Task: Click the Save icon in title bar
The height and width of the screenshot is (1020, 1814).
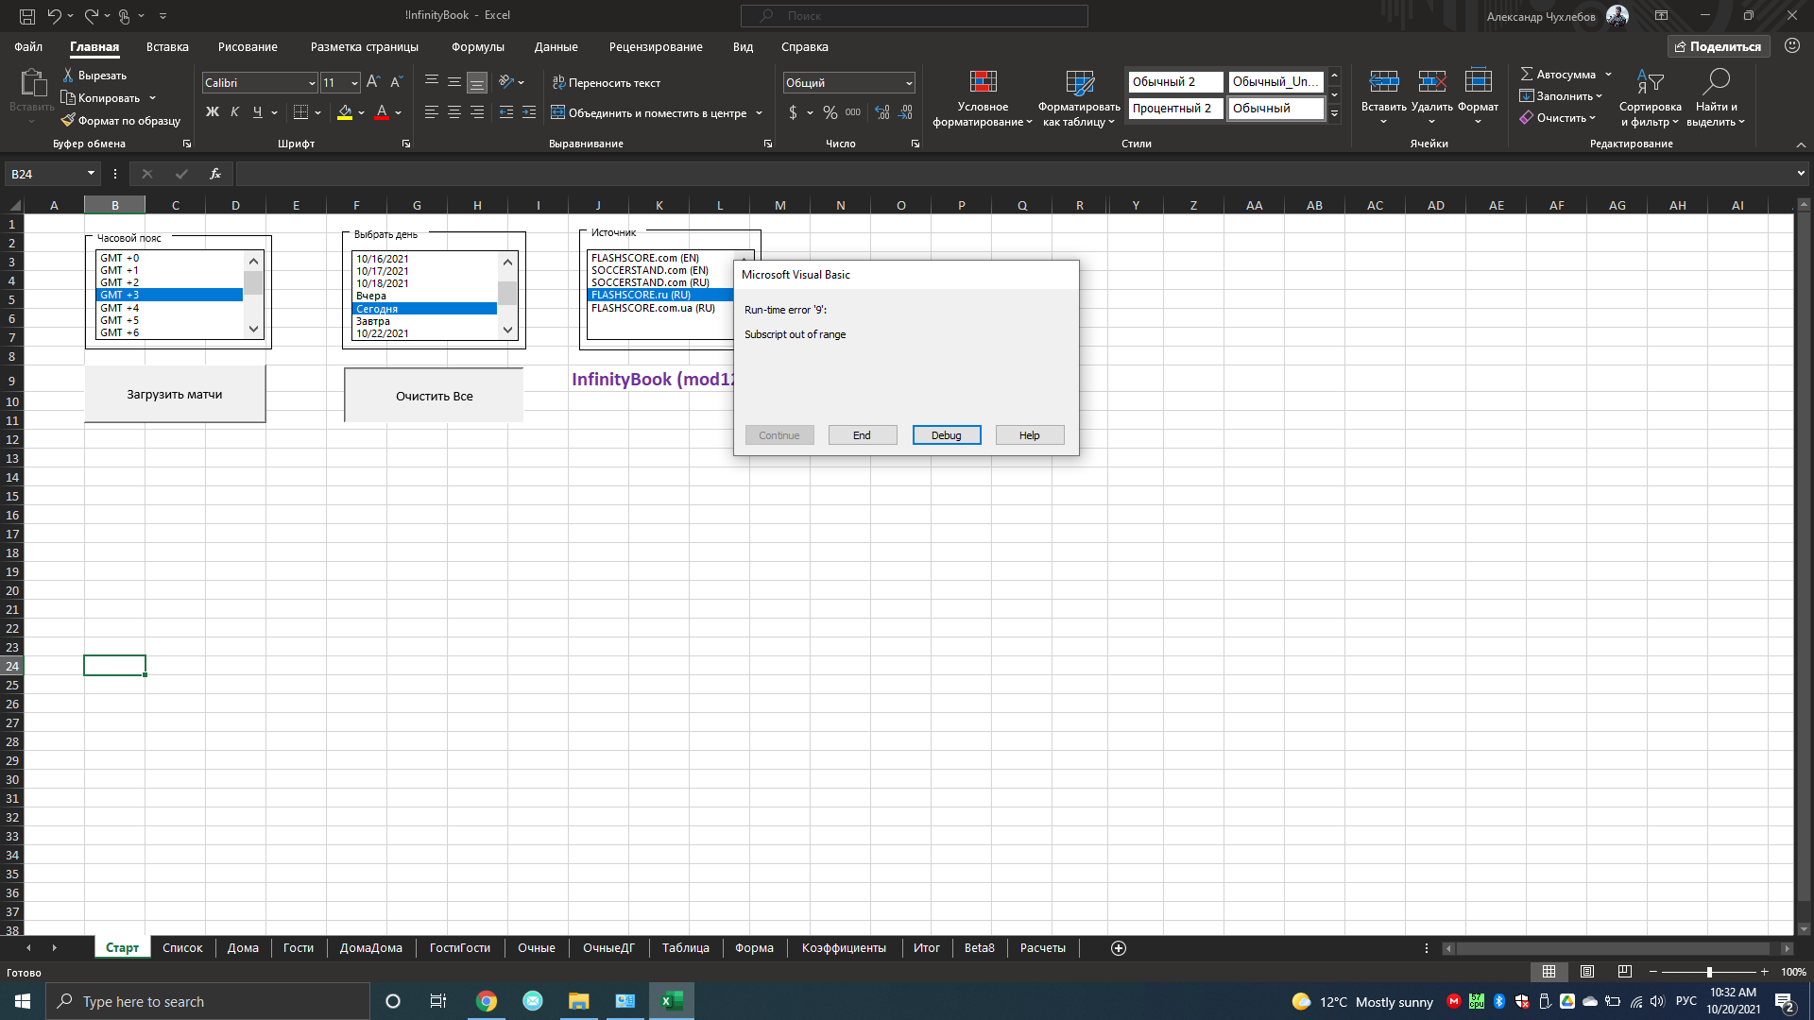Action: [x=27, y=16]
